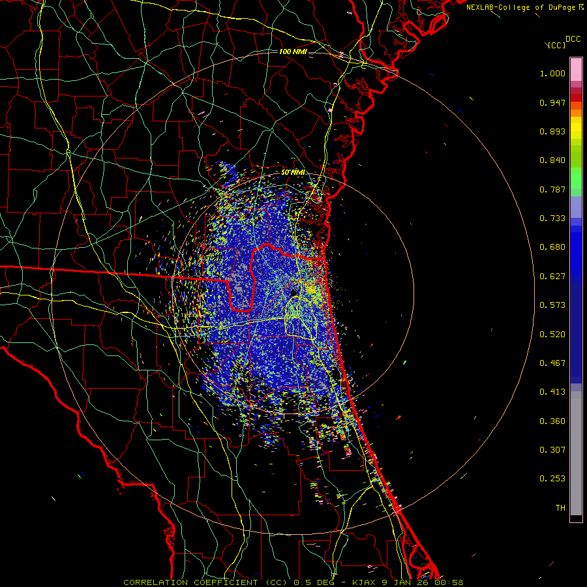Screen dimensions: 587x587
Task: Click the TH threshold label on the legend
Action: (560, 508)
